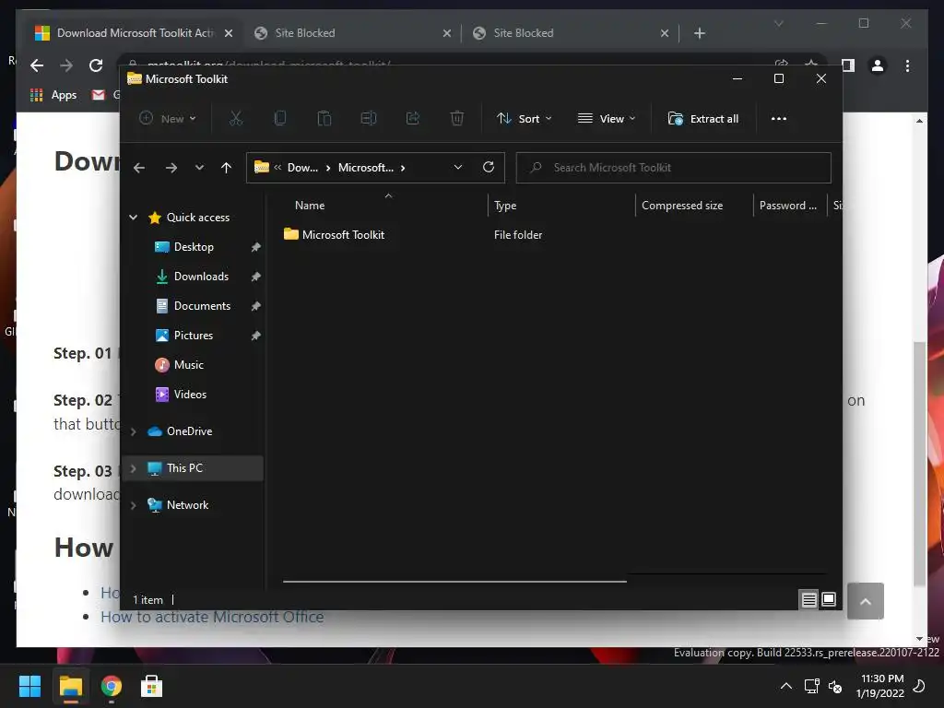Close the first Site Blocked tab
Viewport: 944px width, 708px height.
(x=447, y=33)
